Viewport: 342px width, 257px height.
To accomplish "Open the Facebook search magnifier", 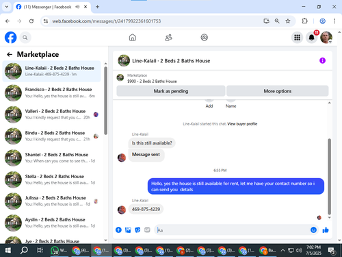I will [25, 38].
